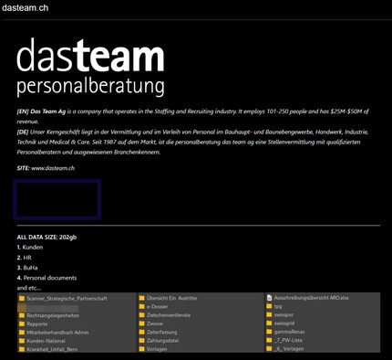
Task: Click the gammaRenax folder icon
Action: pos(269,332)
